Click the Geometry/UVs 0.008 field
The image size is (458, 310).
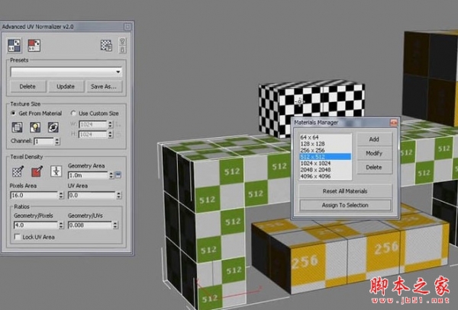point(90,225)
